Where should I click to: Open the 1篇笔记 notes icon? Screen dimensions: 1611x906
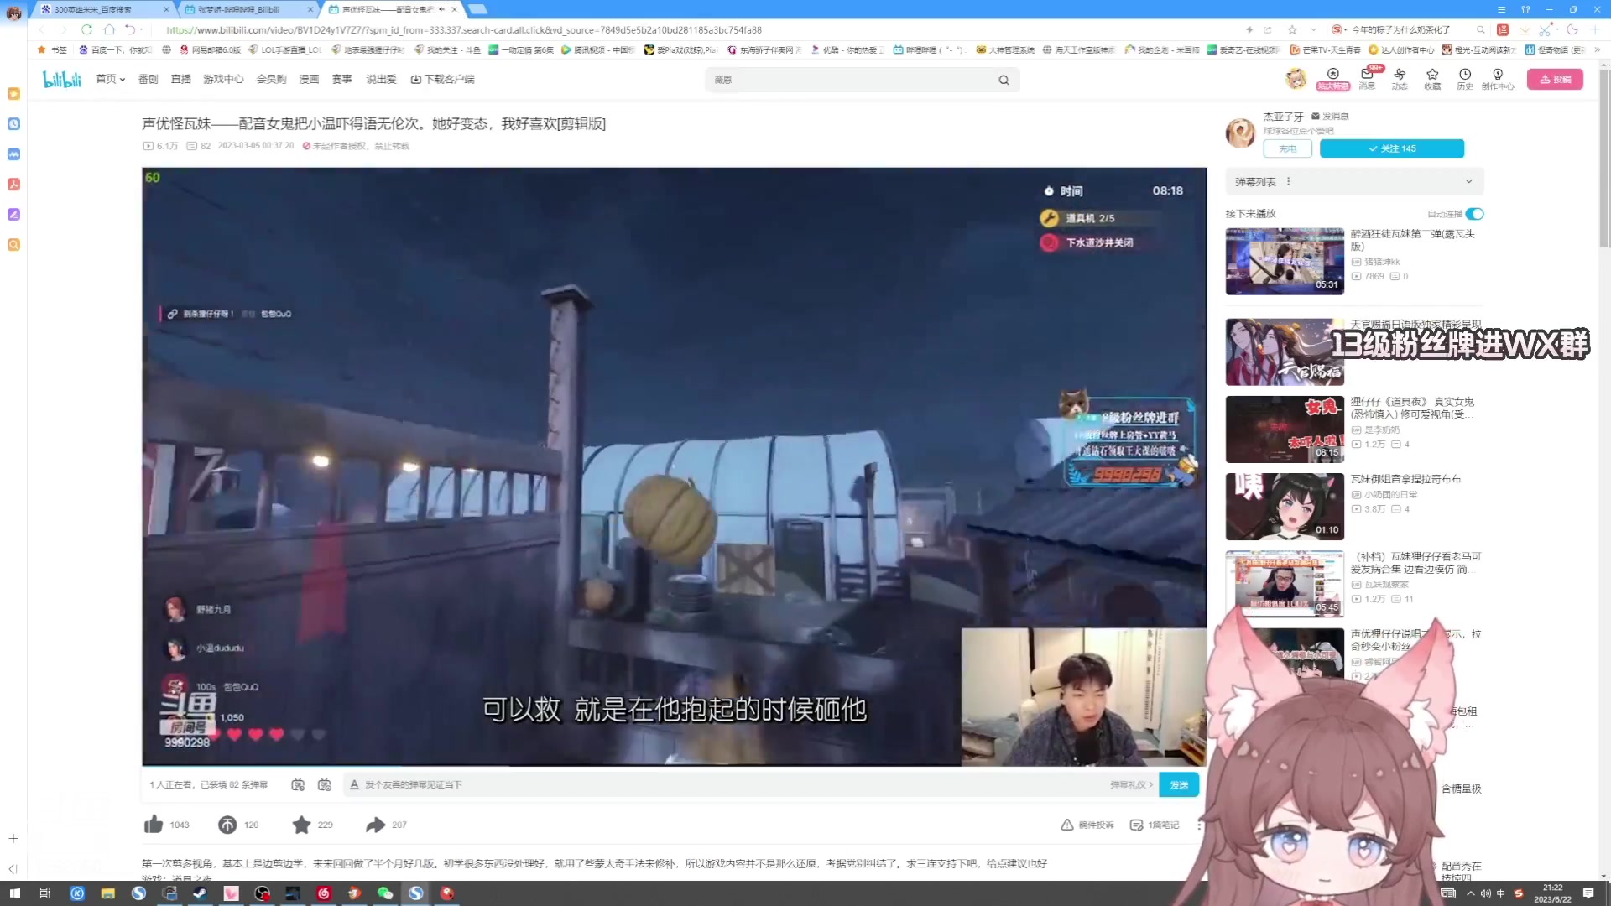pos(1136,825)
